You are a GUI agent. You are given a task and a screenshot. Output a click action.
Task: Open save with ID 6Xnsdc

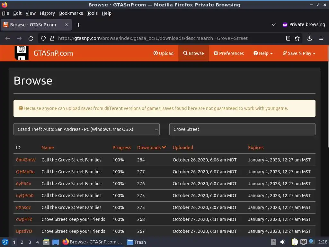(x=23, y=207)
